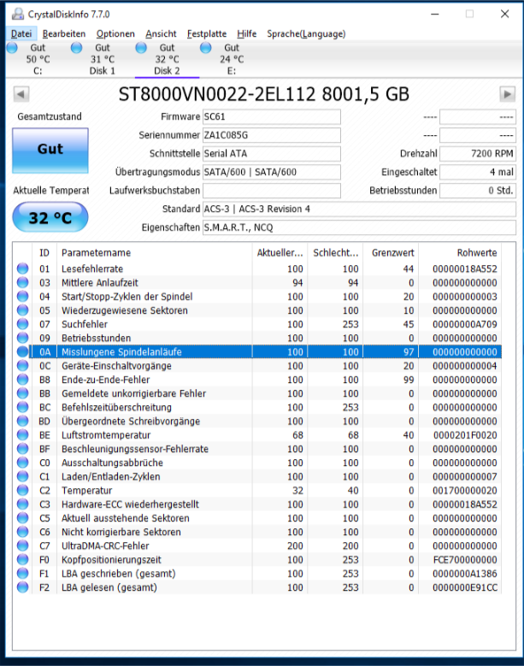The height and width of the screenshot is (666, 524).
Task: Select the LBA gelesen (gesamt) row text
Action: (x=109, y=587)
